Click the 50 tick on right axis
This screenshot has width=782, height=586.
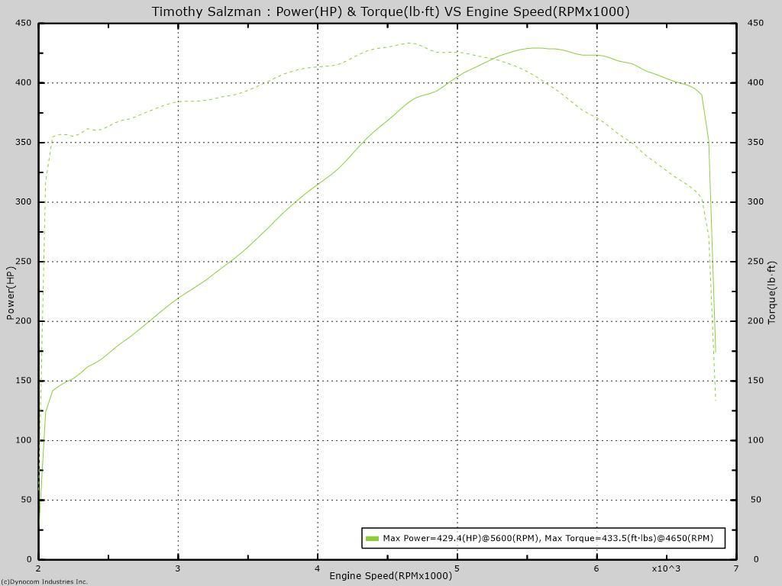coord(755,500)
